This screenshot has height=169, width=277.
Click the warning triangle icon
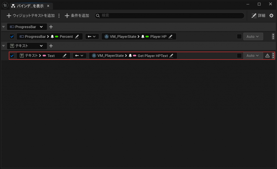pyautogui.click(x=267, y=56)
